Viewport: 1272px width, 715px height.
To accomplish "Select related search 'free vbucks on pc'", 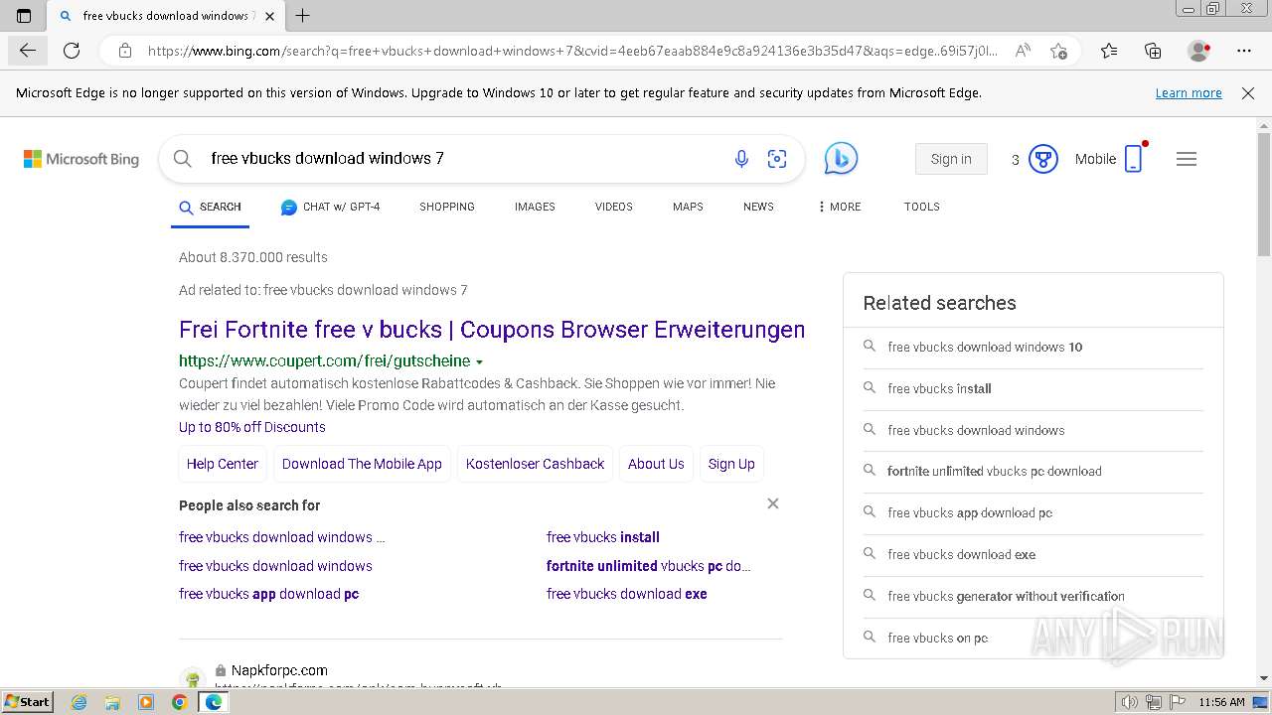I will pos(1033,638).
